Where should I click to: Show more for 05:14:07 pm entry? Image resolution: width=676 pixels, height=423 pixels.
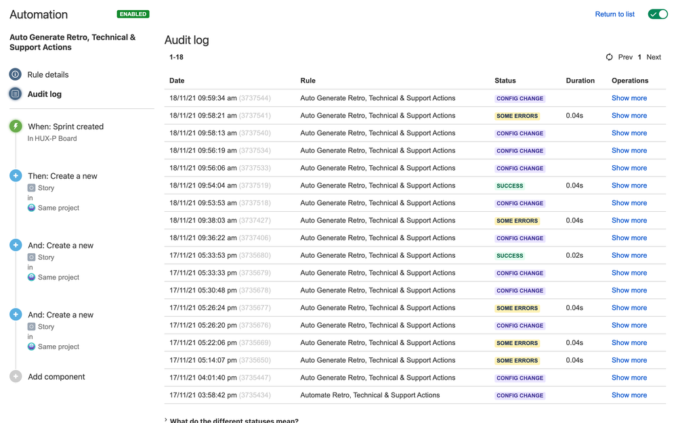(629, 360)
